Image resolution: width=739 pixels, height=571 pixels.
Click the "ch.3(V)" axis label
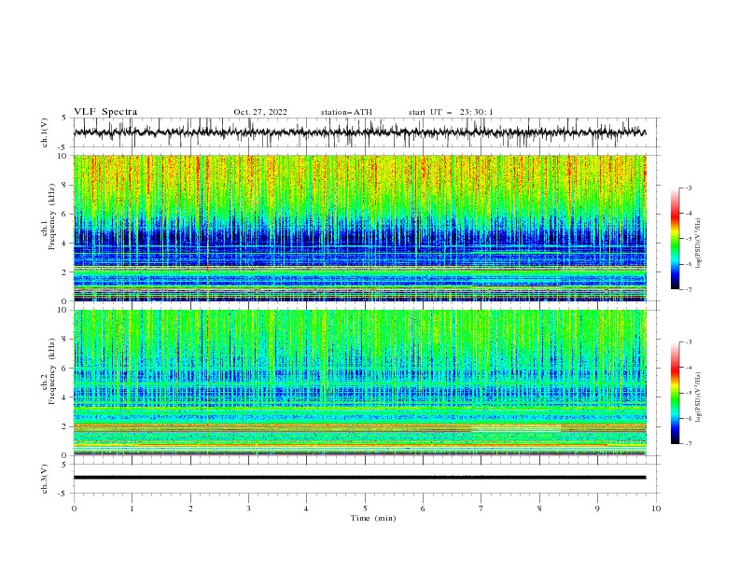(45, 479)
